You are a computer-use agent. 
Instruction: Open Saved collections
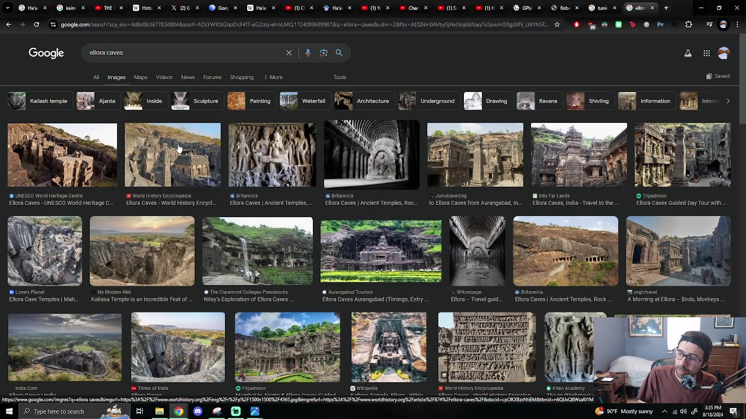pyautogui.click(x=717, y=76)
